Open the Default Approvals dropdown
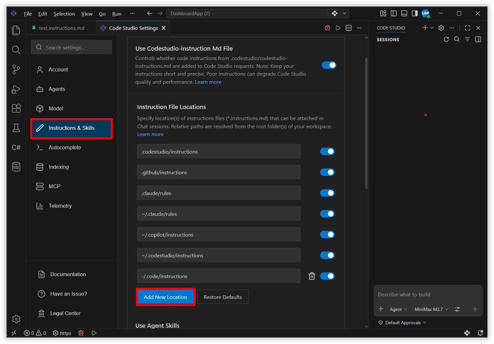Viewport: 494px width, 344px height. click(x=402, y=323)
